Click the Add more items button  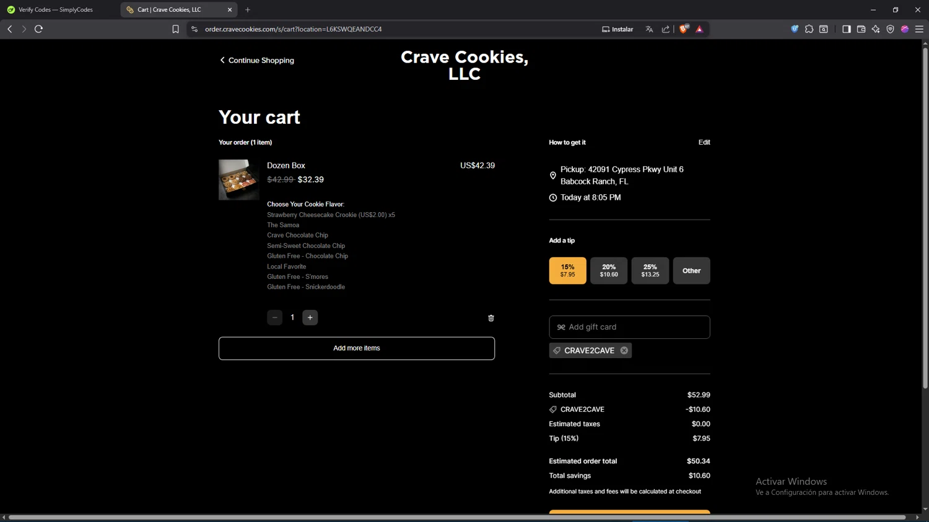click(x=357, y=348)
